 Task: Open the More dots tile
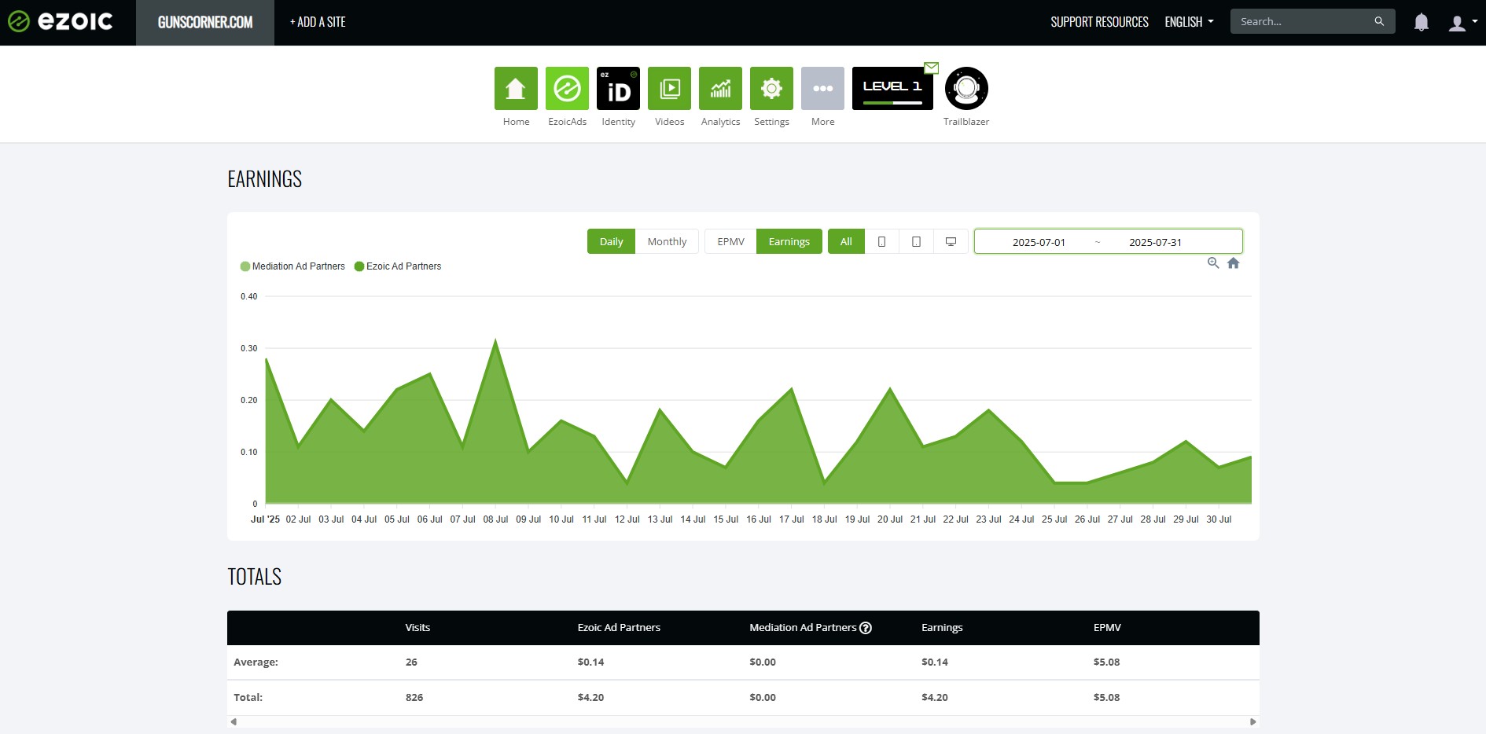pos(822,88)
